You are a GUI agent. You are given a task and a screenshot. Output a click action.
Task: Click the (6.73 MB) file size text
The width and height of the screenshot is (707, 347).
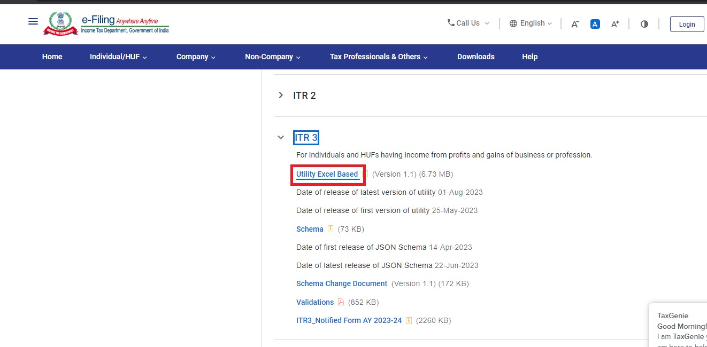[436, 174]
